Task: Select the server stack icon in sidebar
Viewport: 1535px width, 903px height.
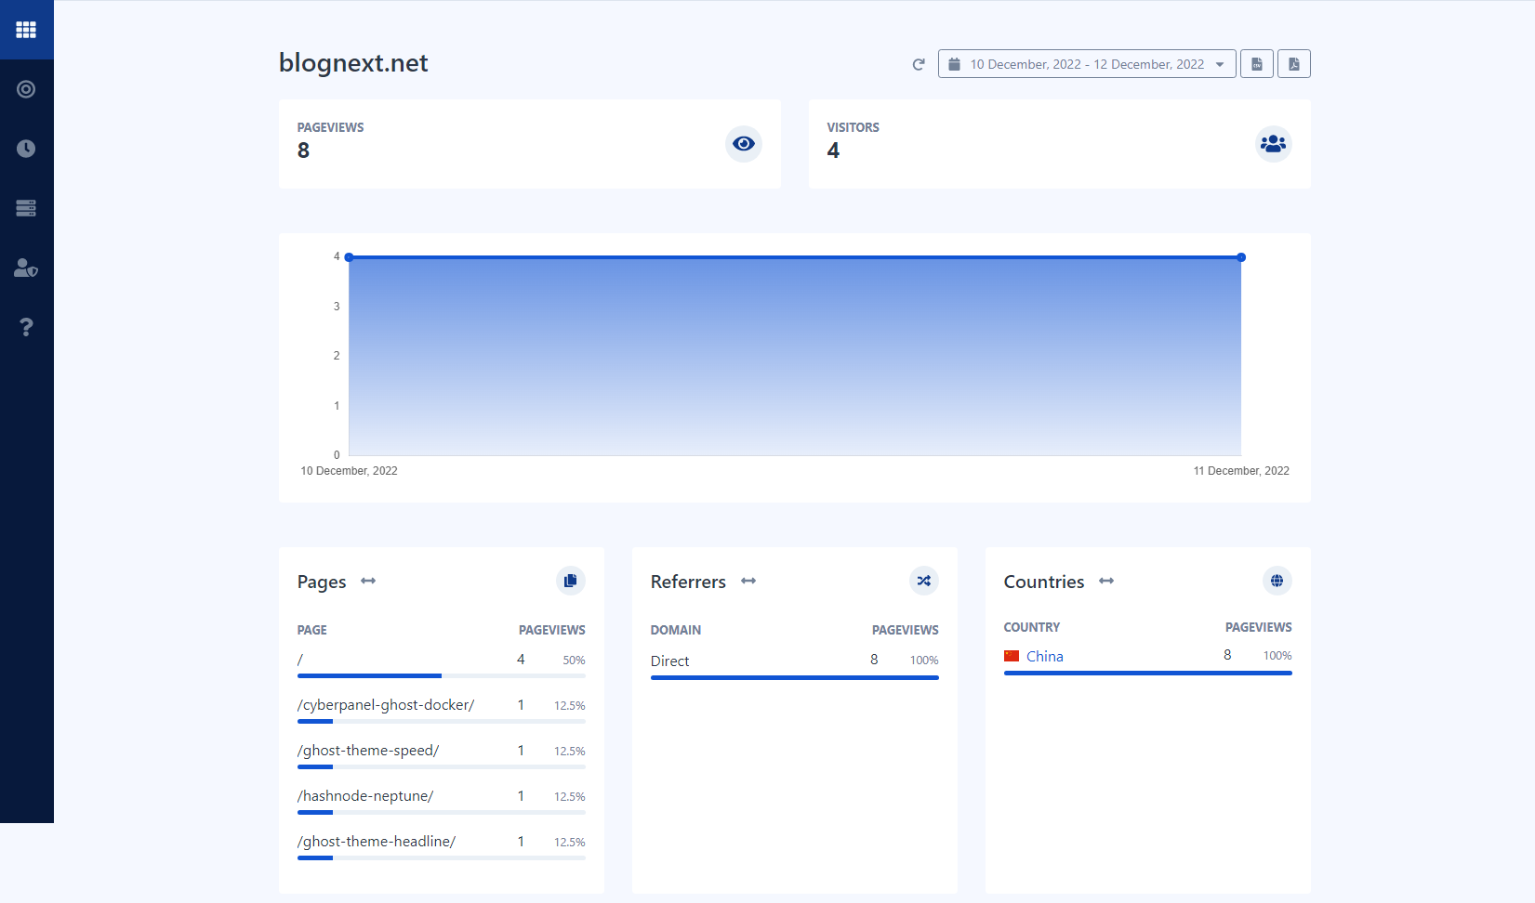Action: [26, 208]
